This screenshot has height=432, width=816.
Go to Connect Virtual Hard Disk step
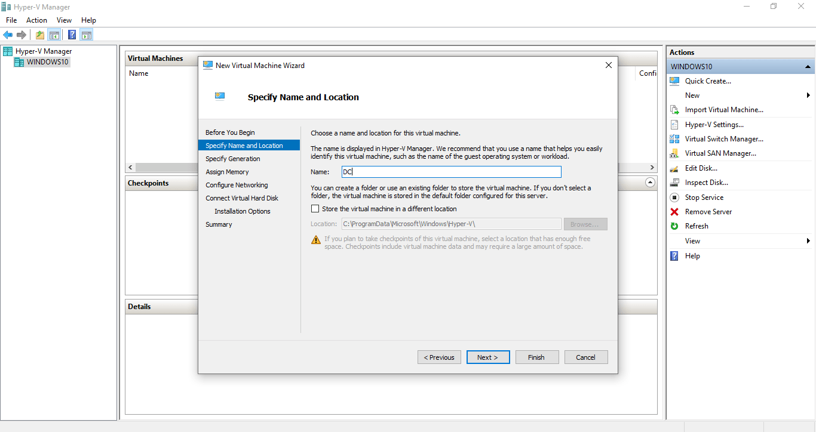242,198
